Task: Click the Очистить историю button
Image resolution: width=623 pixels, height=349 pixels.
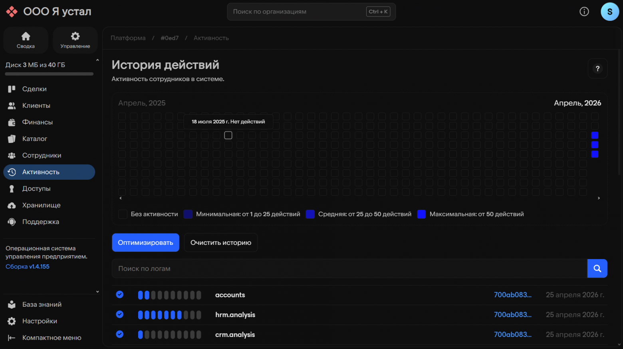Action: (221, 243)
